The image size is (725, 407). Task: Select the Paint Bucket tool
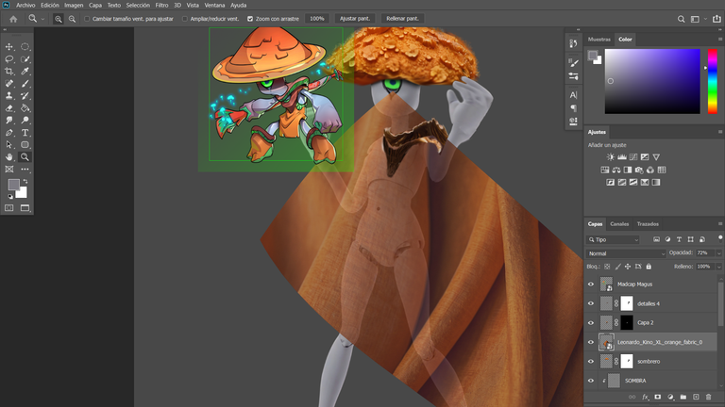[x=25, y=108]
